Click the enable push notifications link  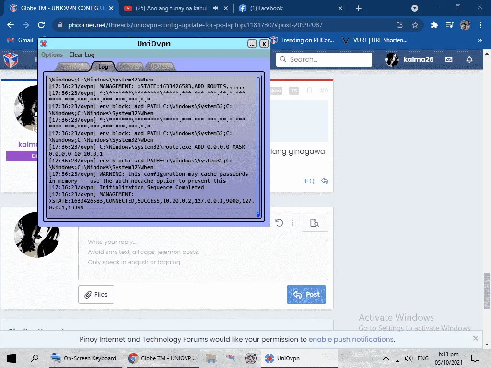coord(351,339)
